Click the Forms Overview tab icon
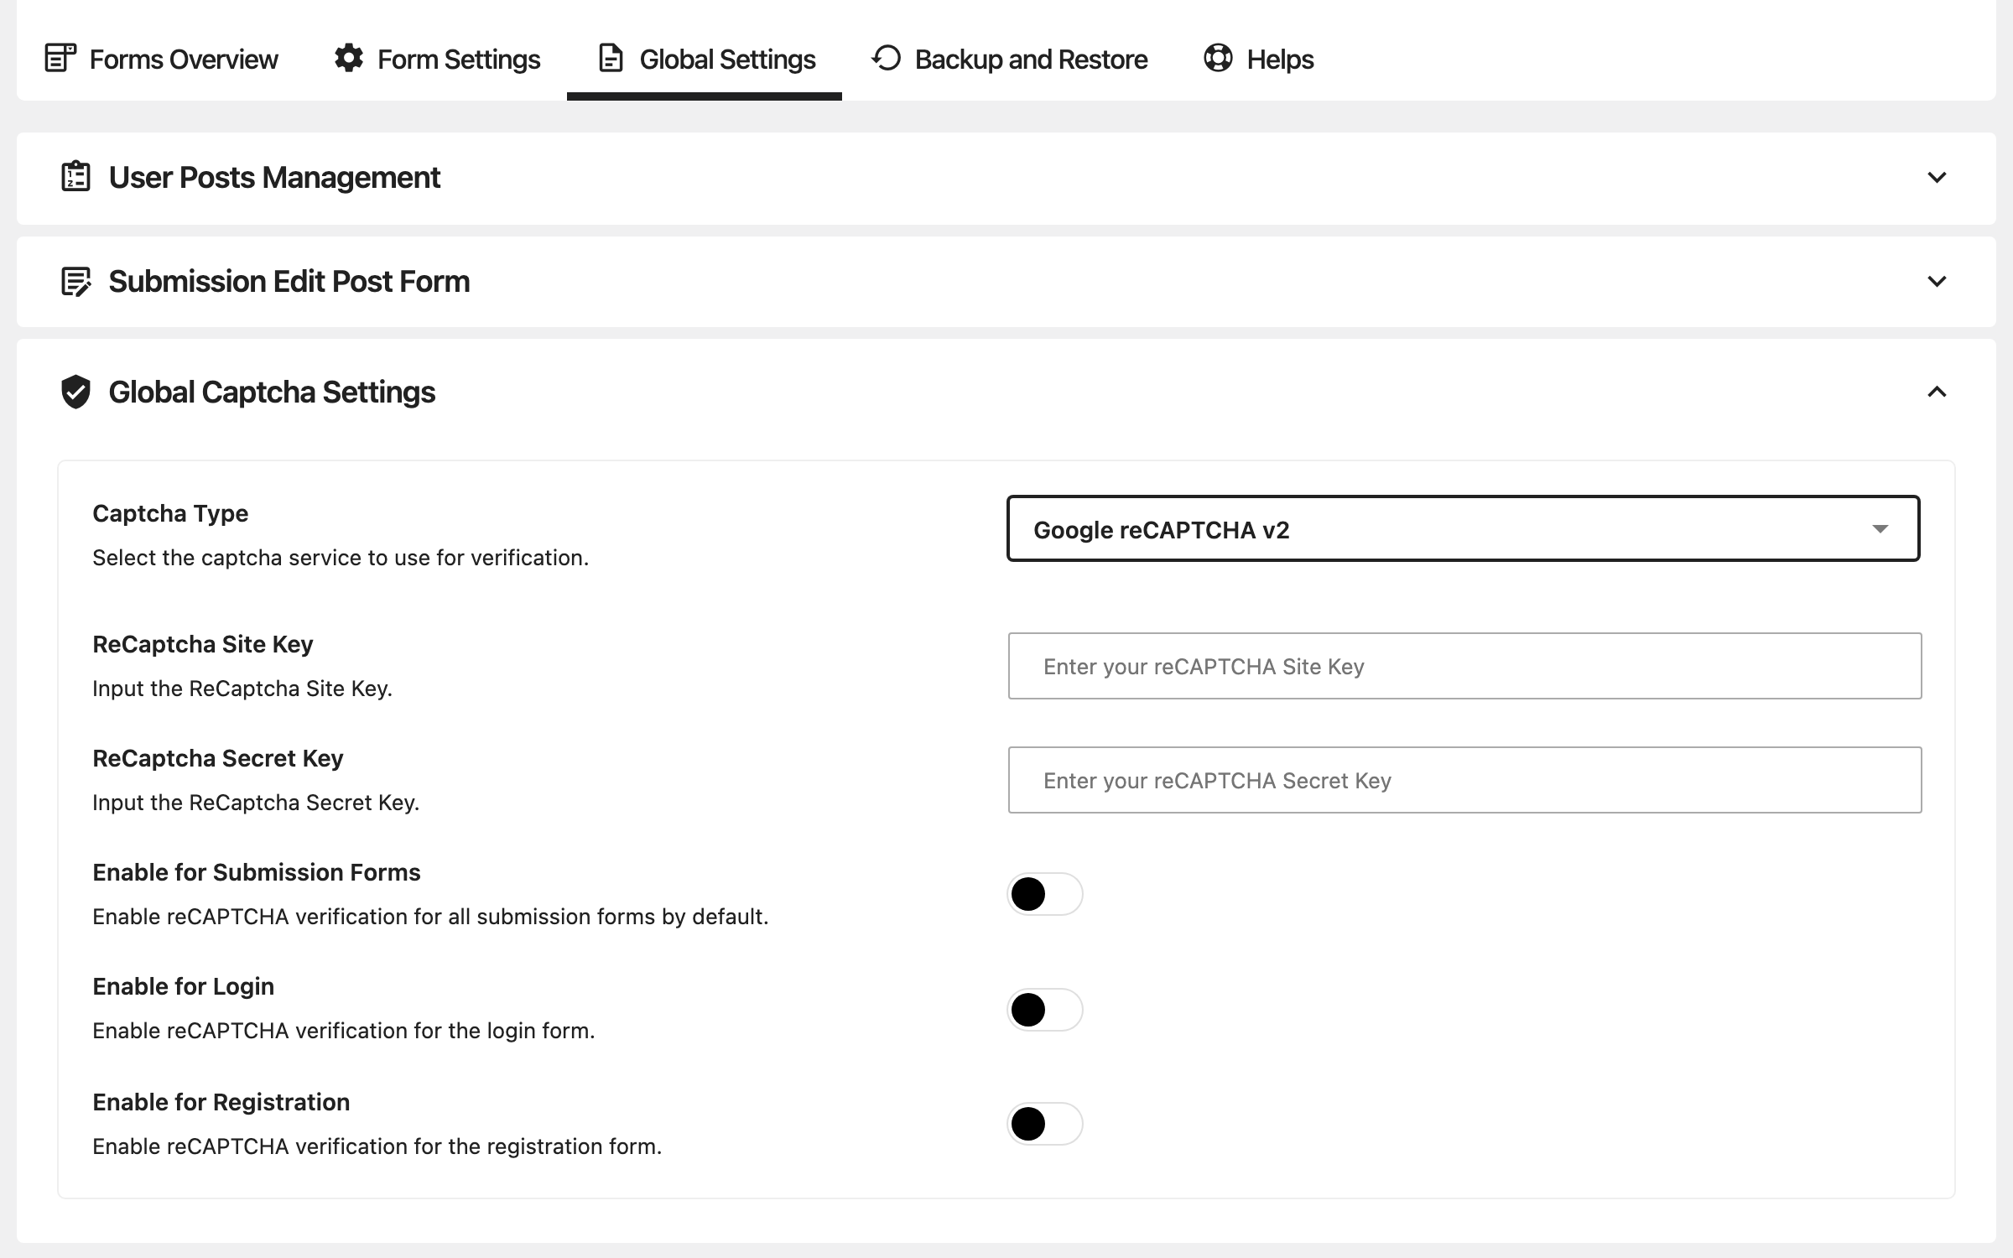This screenshot has height=1258, width=2013. click(x=60, y=59)
